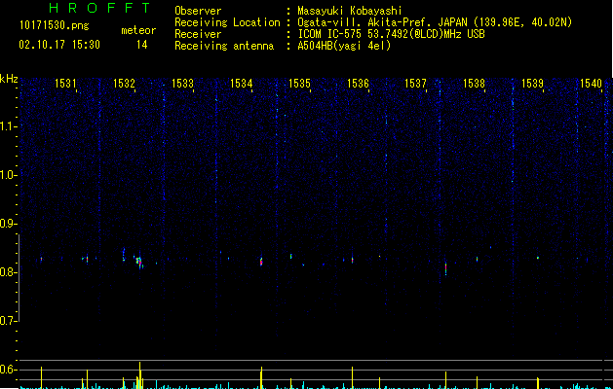Click the 0.7 kHz frequency label
The image size is (613, 389).
tap(8, 321)
